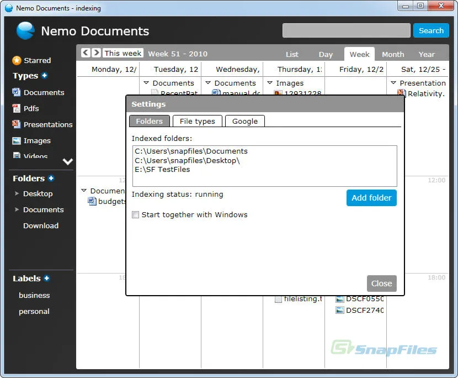Maximize the Nemo Documents window

coord(420,6)
